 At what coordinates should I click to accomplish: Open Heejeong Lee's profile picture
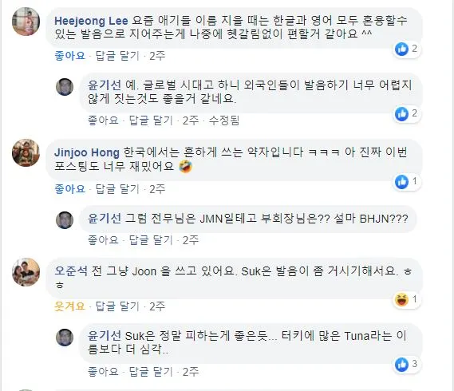click(26, 22)
